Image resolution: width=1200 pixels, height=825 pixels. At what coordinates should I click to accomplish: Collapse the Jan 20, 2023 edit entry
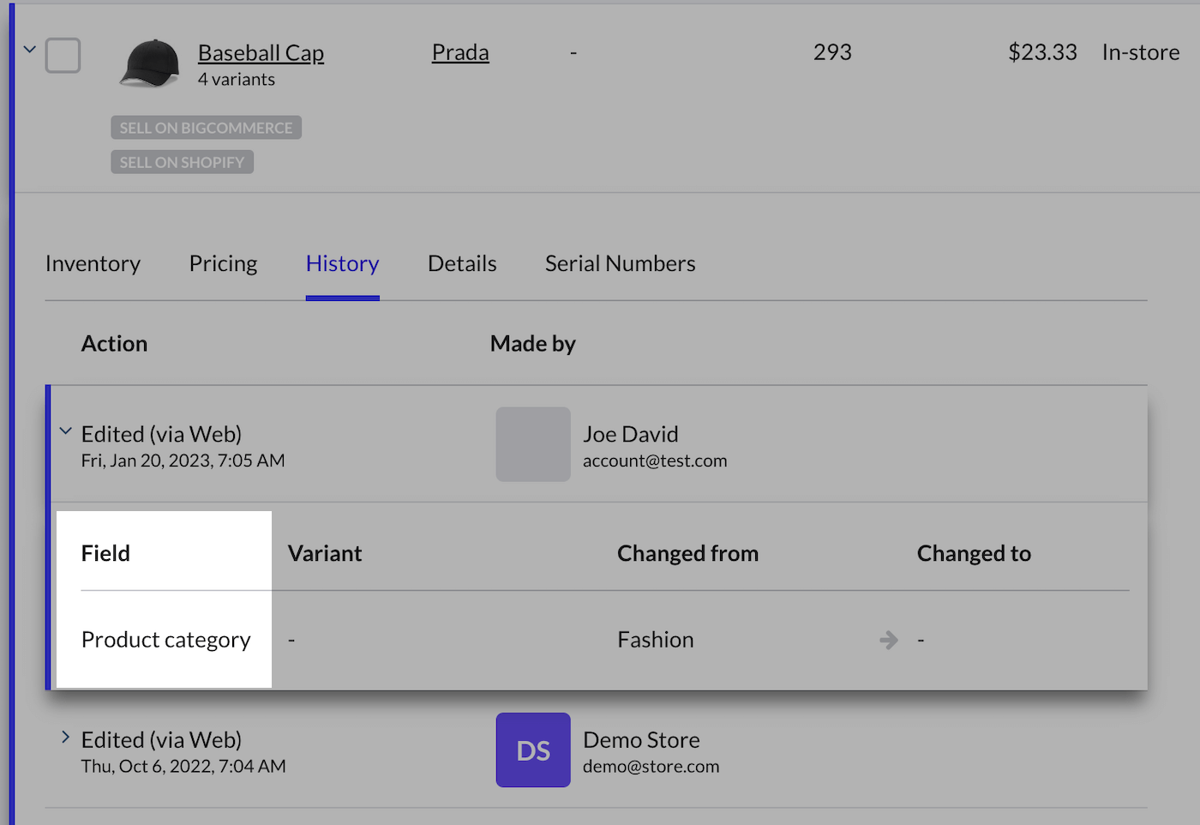tap(65, 431)
